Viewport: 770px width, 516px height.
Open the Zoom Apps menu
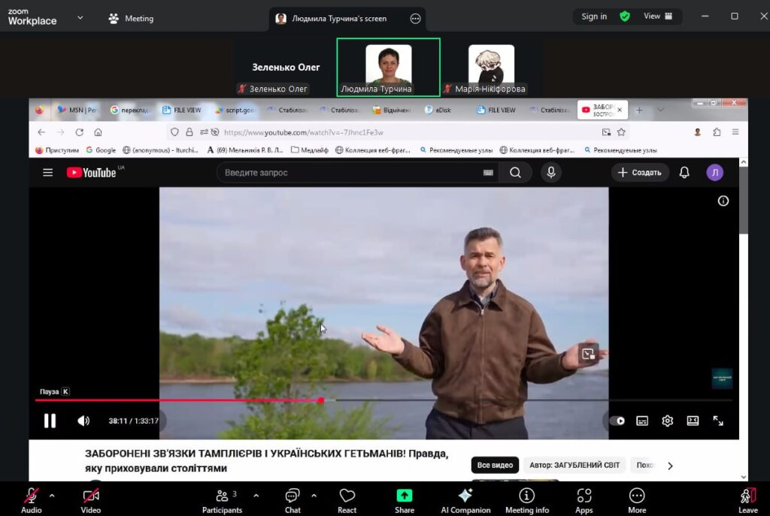pos(584,500)
